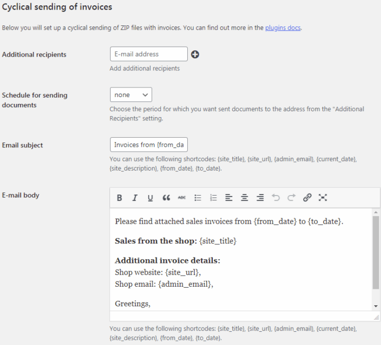Create a bulleted list
The height and width of the screenshot is (345, 381).
198,198
